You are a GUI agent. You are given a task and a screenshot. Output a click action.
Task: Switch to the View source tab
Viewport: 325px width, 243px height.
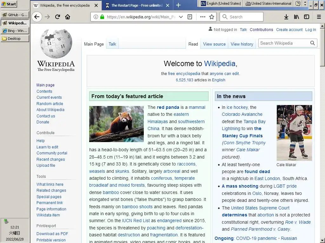click(x=214, y=44)
